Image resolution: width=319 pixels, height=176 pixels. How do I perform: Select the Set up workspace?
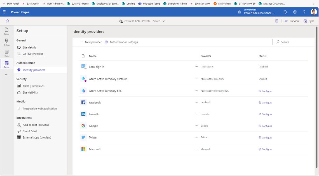(7, 64)
